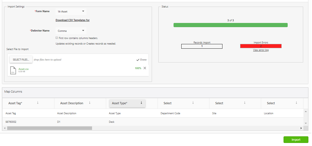Click the green 3 of 3 progress bar
This screenshot has width=312, height=146.
230,25
